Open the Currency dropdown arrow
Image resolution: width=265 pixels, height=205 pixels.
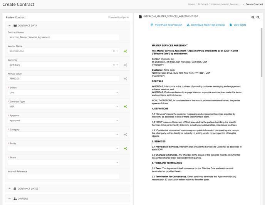click(117, 65)
